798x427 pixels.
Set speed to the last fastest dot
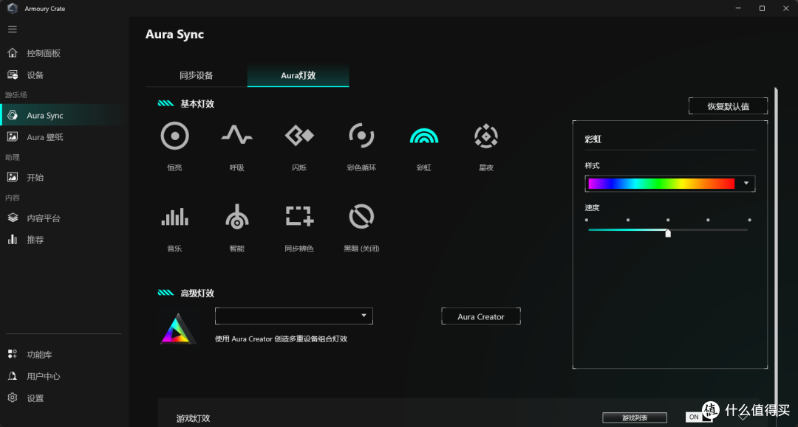click(x=750, y=220)
